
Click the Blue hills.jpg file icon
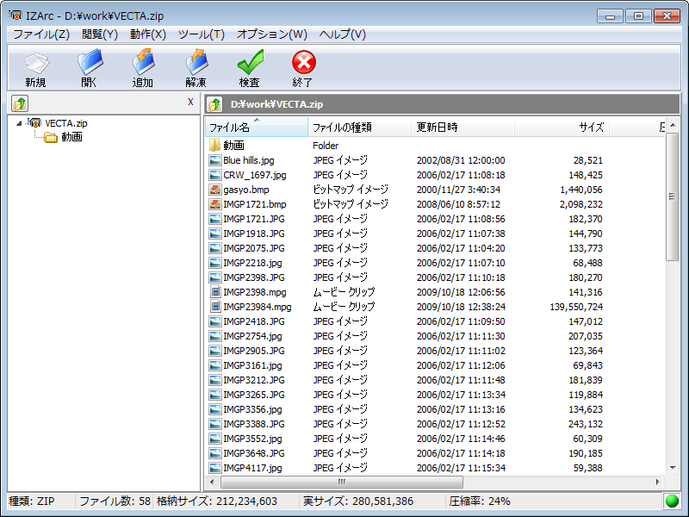pyautogui.click(x=214, y=160)
